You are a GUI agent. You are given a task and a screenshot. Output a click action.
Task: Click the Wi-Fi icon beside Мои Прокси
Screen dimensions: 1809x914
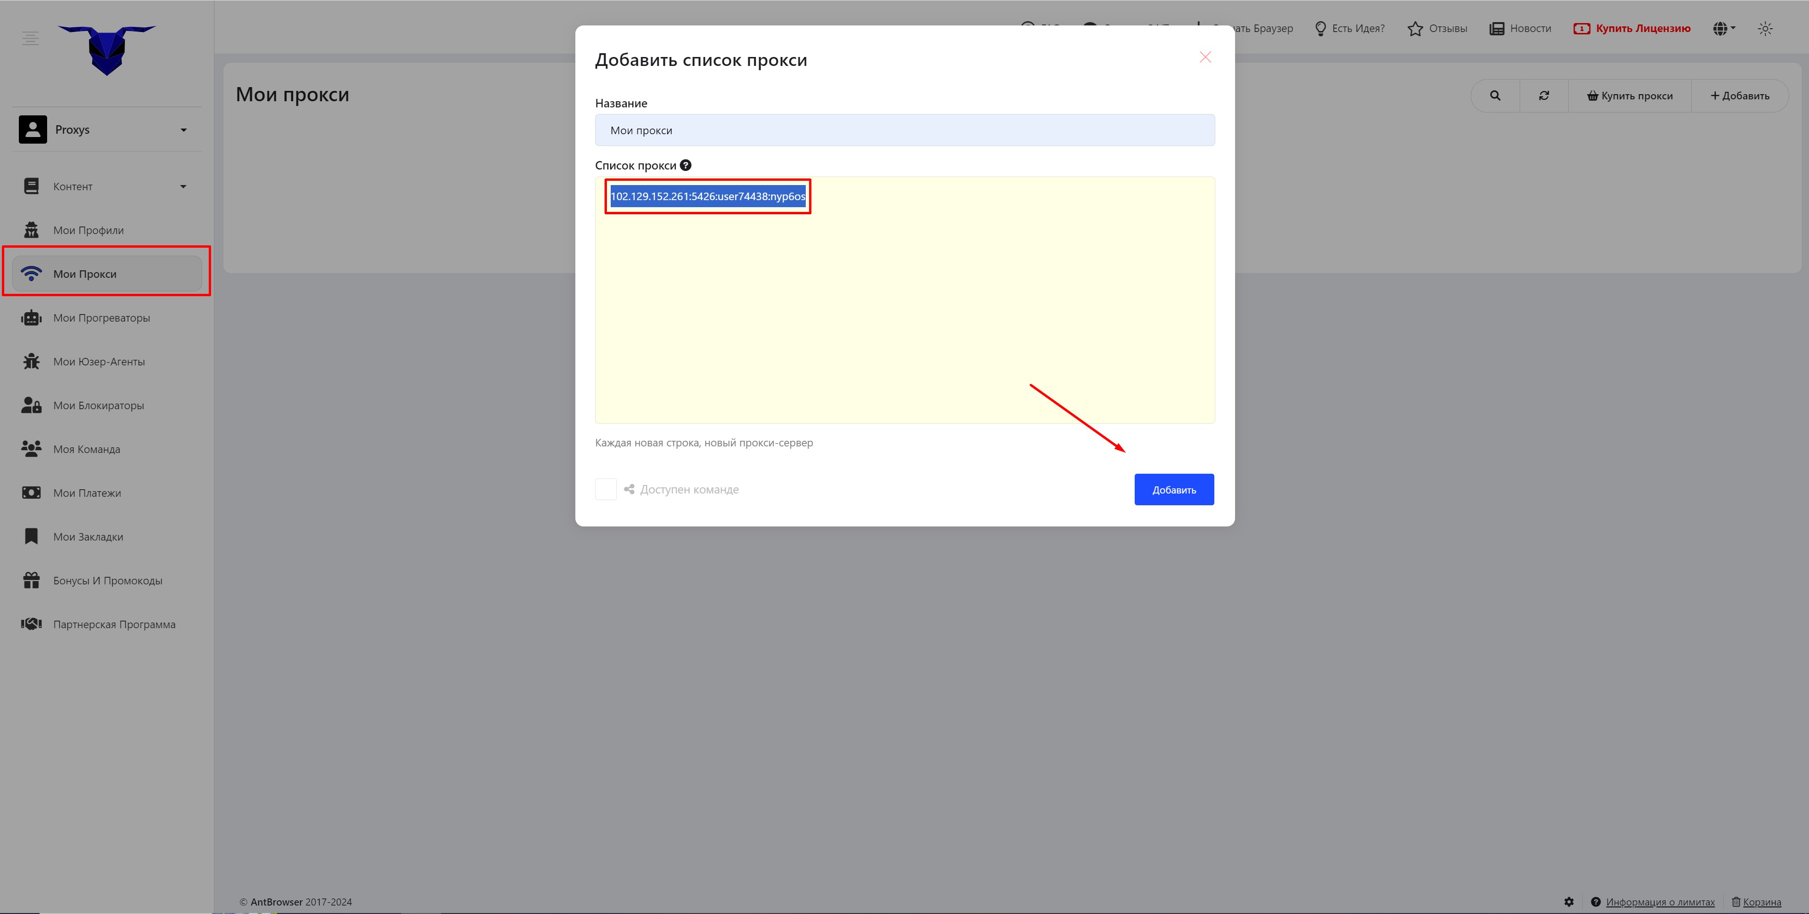point(32,274)
